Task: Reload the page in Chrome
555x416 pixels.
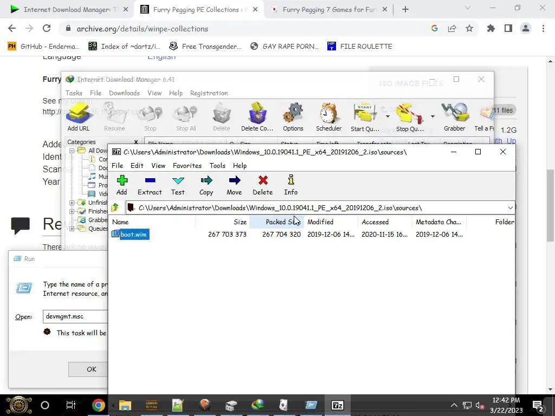Action: 47,29
